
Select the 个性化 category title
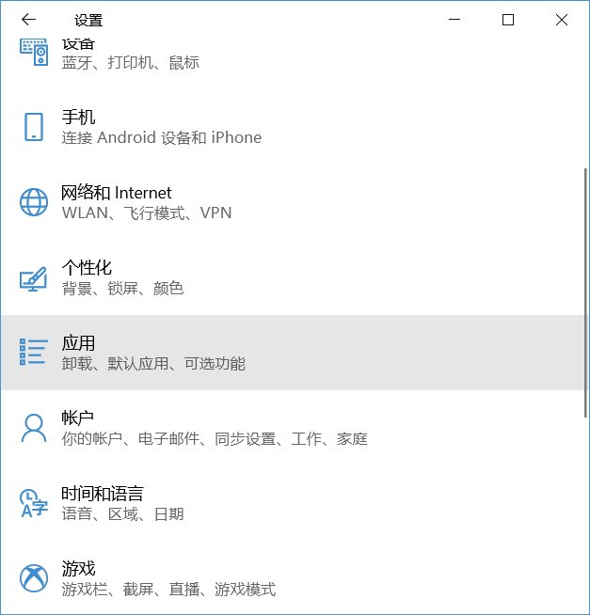pos(87,268)
